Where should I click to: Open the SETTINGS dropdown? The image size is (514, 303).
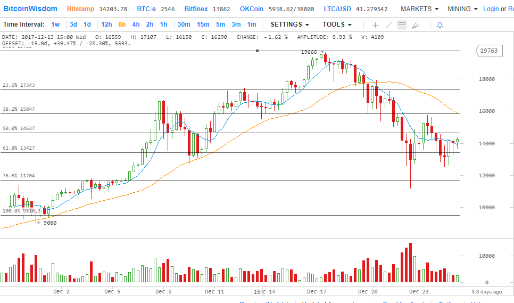pos(289,24)
